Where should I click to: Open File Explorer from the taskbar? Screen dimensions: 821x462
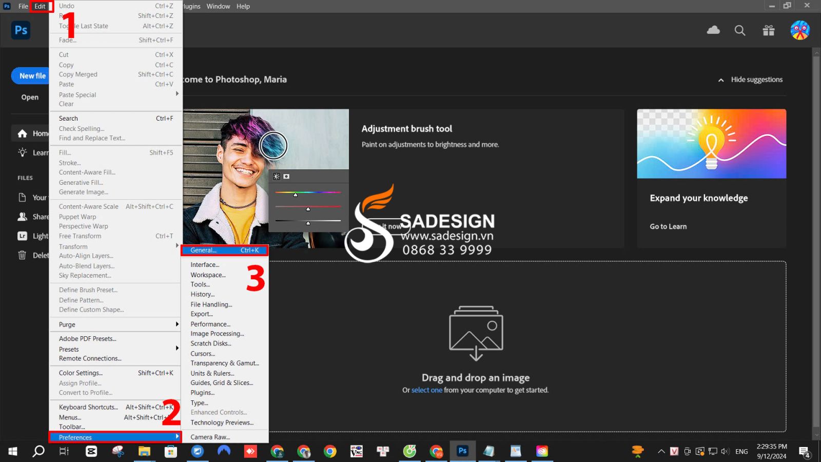[144, 451]
